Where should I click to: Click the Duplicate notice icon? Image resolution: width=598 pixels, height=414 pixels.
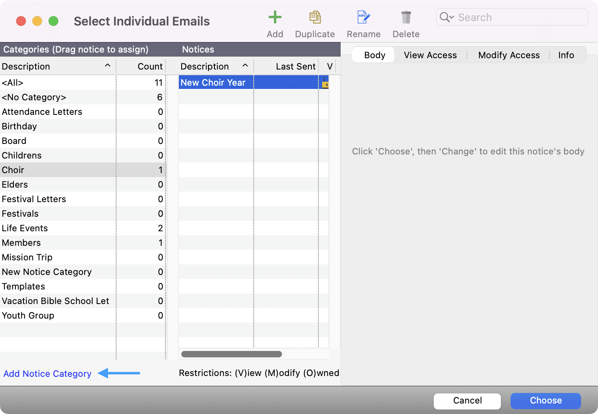pos(315,17)
